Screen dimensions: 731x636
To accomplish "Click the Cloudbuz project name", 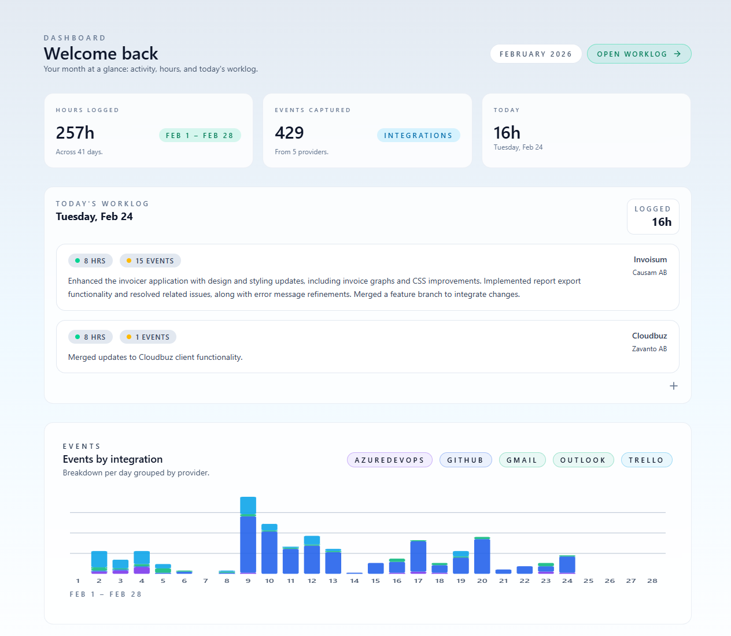I will click(x=649, y=336).
